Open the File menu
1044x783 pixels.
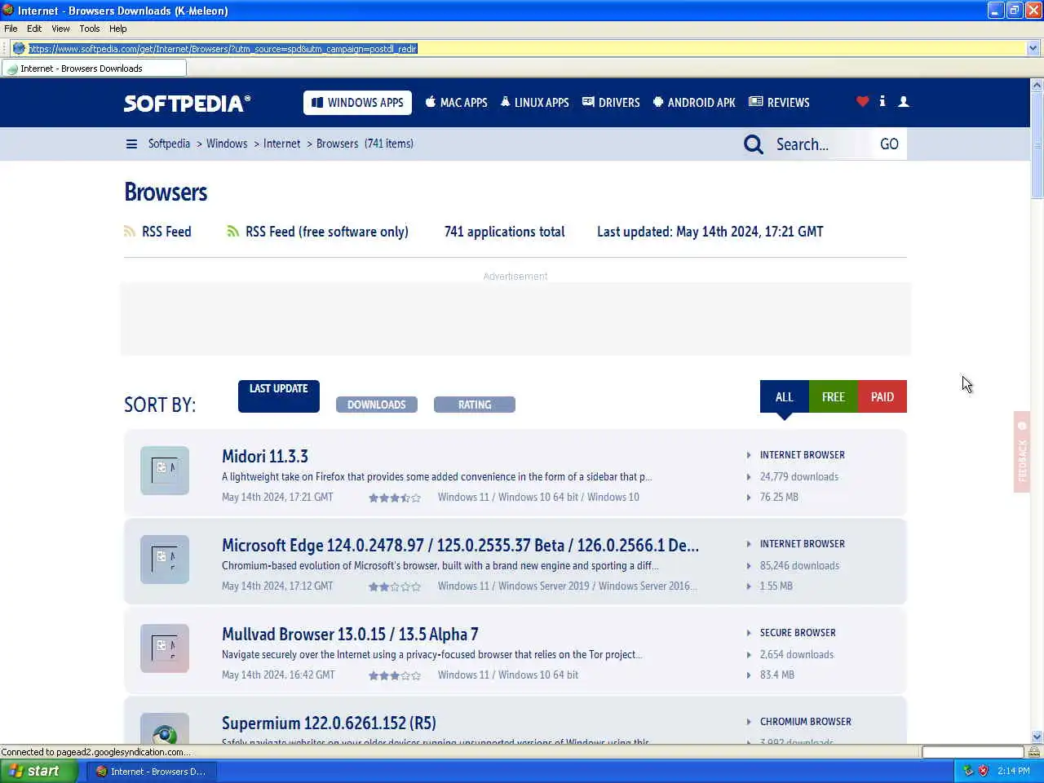(11, 29)
